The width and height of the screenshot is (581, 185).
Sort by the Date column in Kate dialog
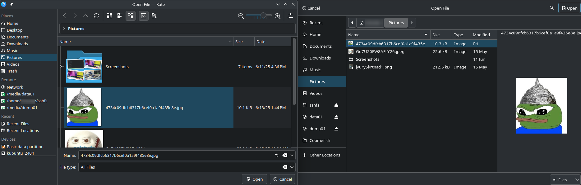click(x=272, y=42)
